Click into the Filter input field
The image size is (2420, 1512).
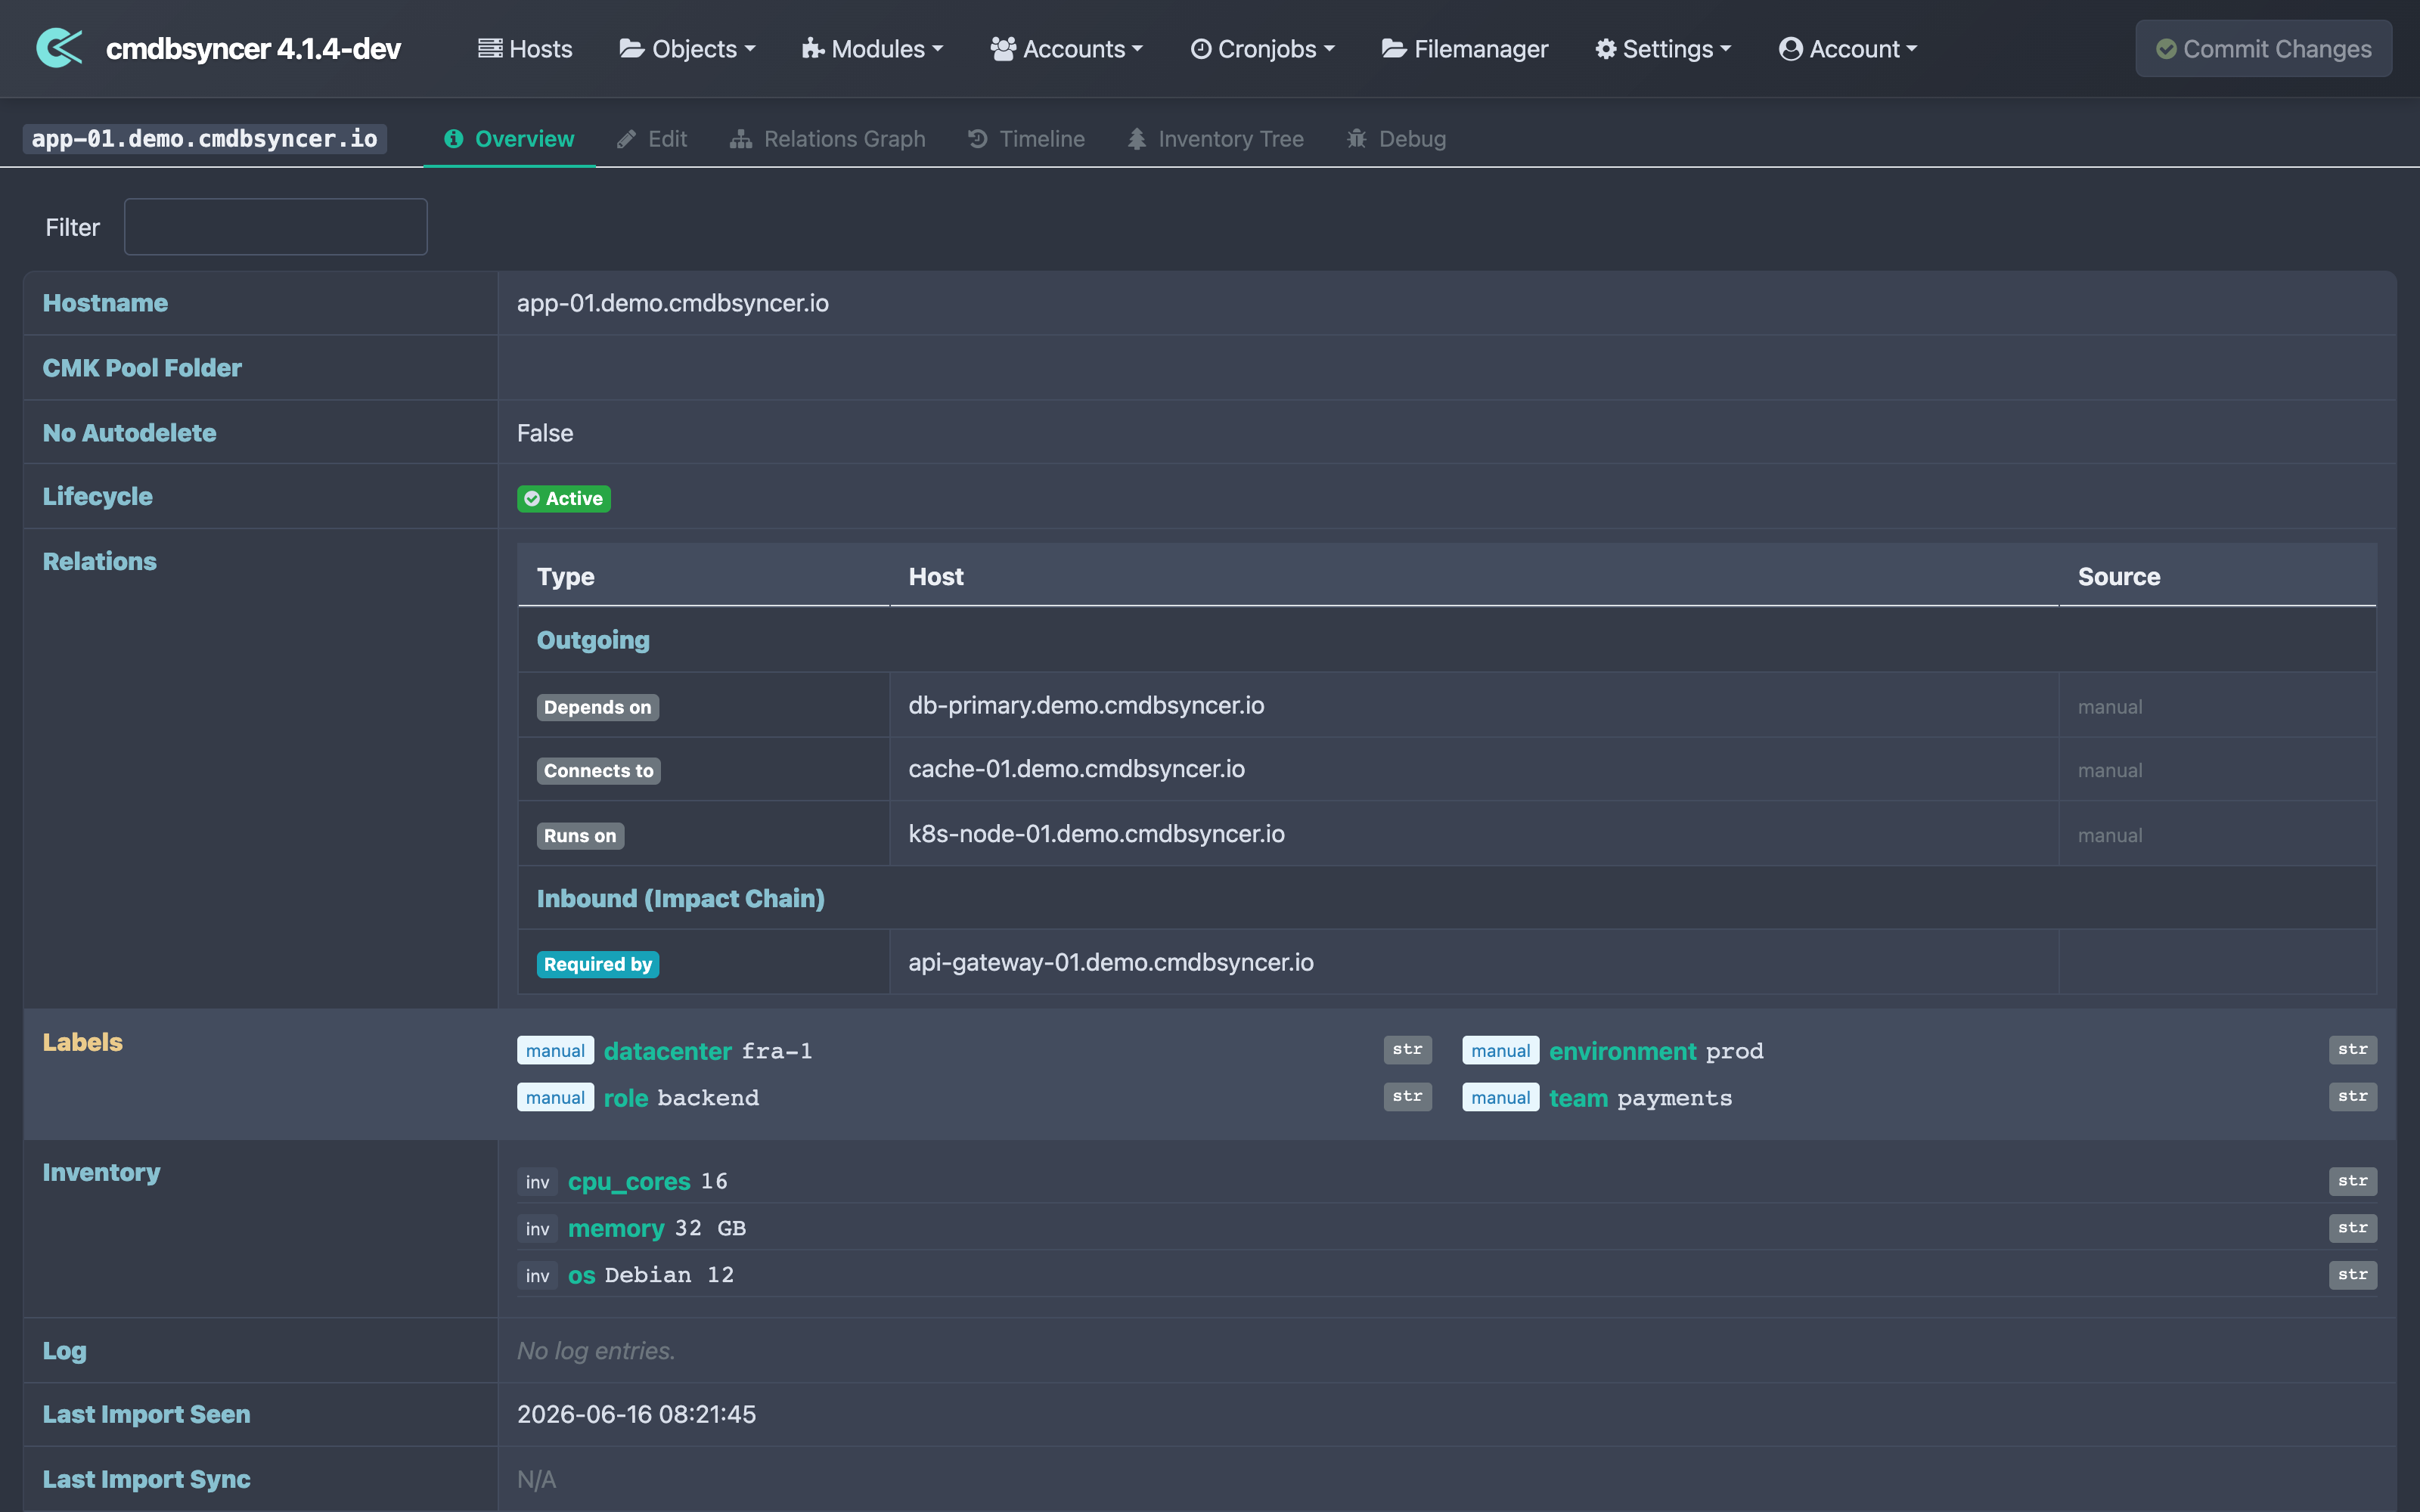tap(275, 227)
